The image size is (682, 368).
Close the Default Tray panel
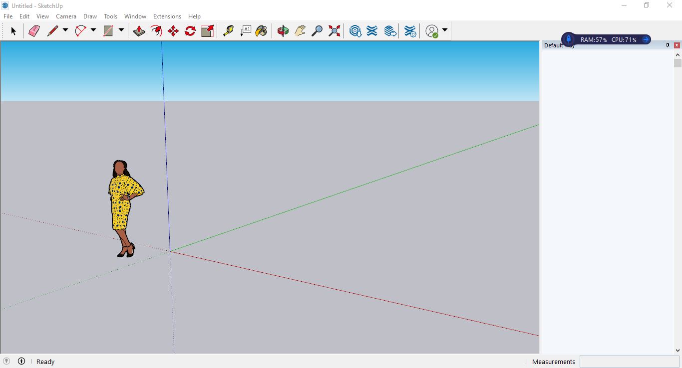coord(677,45)
